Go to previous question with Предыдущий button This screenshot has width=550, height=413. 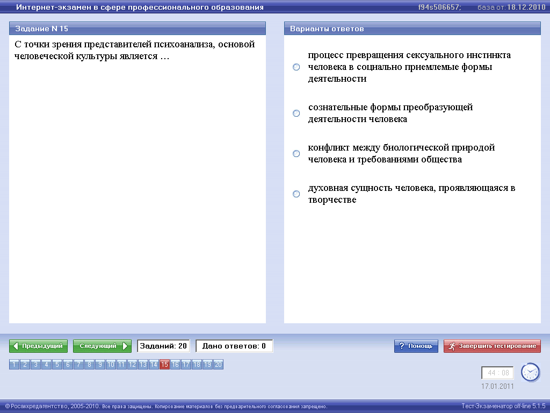click(38, 346)
